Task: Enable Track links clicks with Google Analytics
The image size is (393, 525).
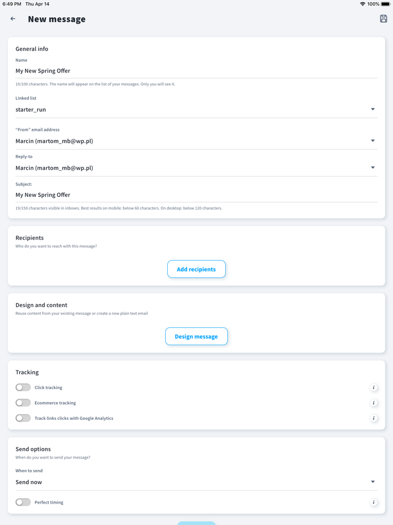Action: [x=23, y=418]
